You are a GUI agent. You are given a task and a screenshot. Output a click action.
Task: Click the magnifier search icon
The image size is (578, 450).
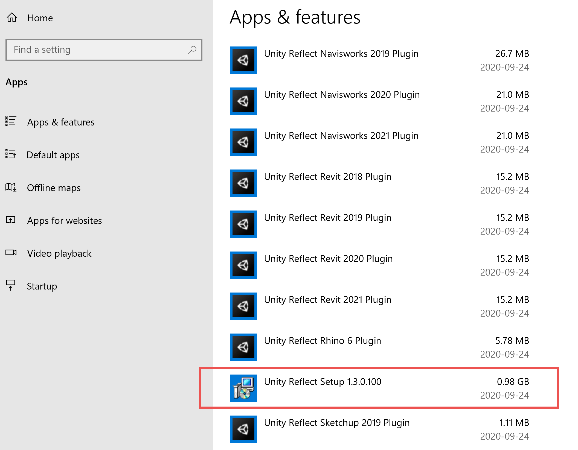[x=192, y=50]
